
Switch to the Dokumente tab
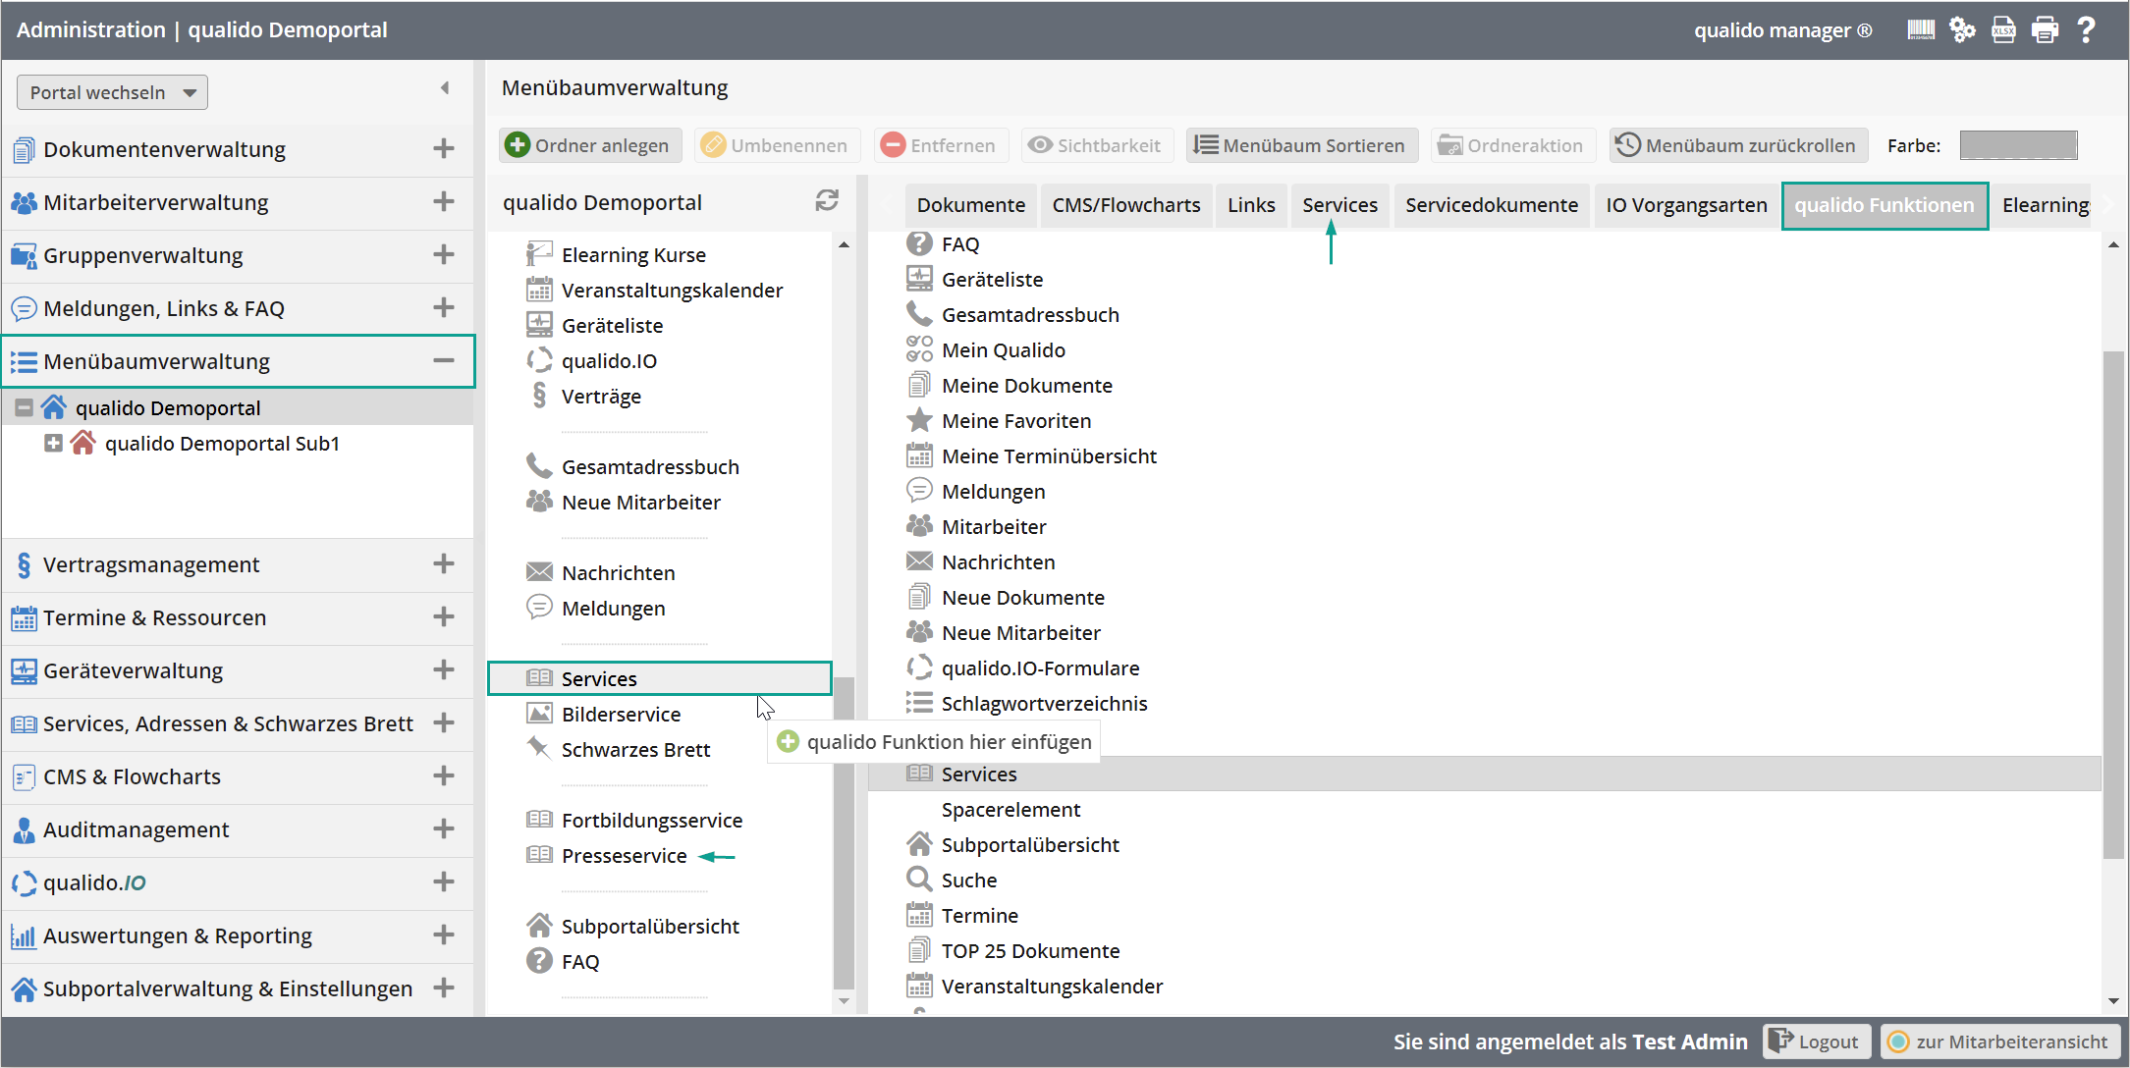click(970, 205)
